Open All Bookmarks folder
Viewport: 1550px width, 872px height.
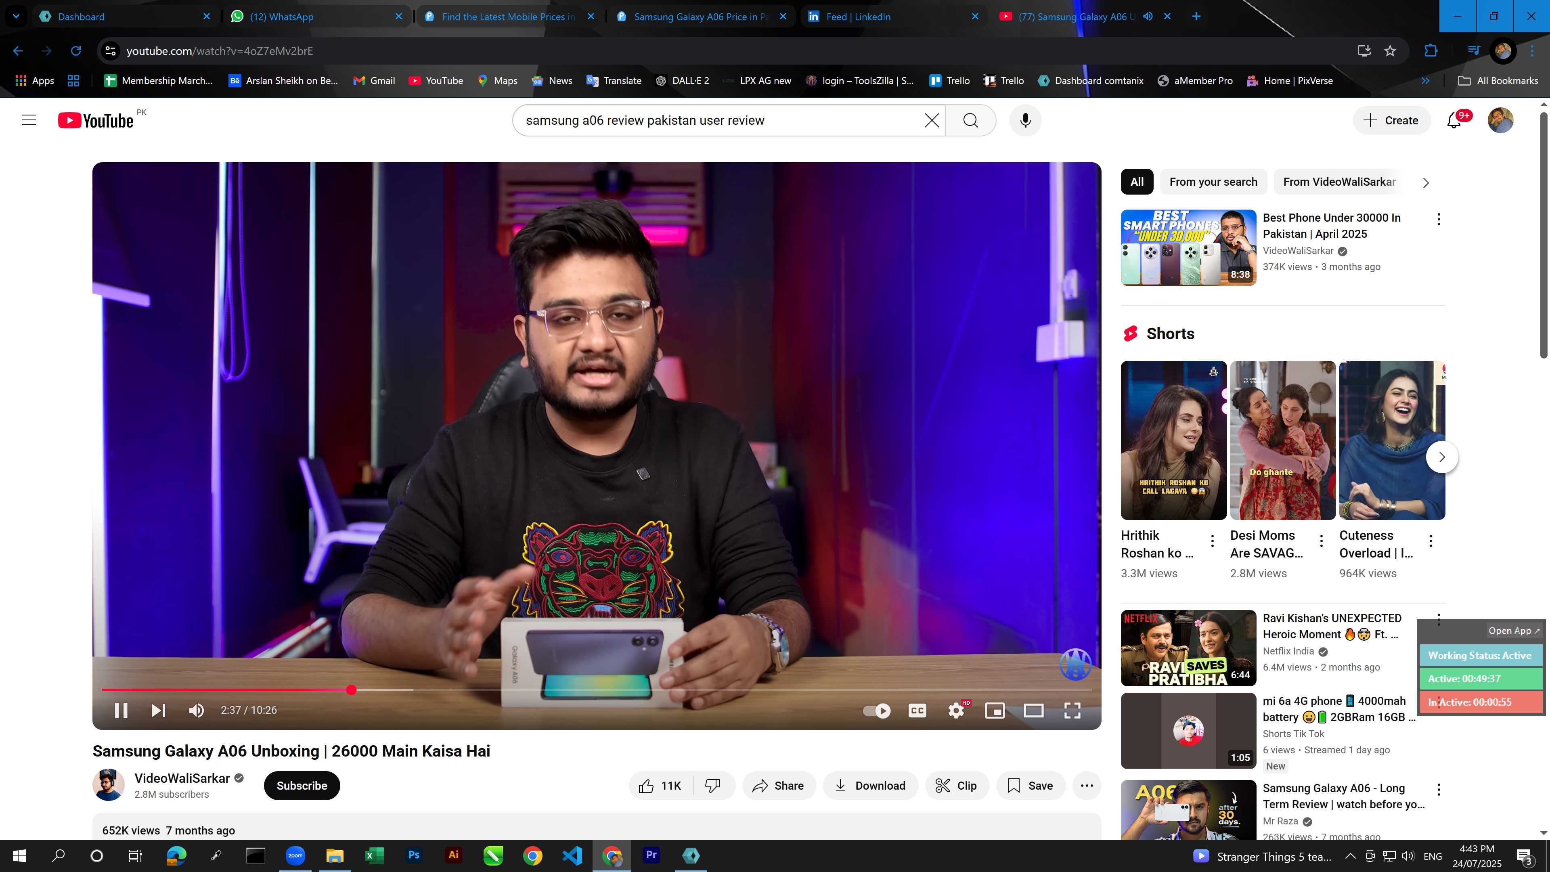1498,81
